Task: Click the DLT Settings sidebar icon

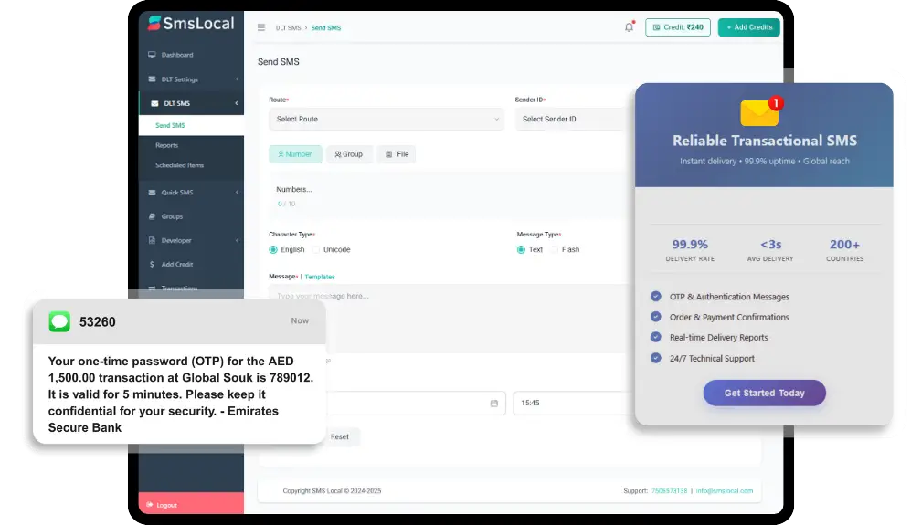Action: click(152, 79)
